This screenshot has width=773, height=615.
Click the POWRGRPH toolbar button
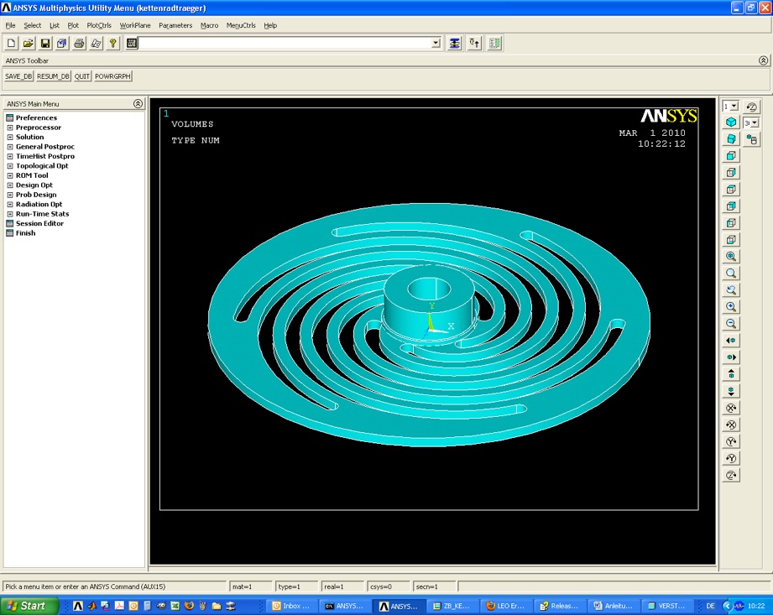pos(112,76)
